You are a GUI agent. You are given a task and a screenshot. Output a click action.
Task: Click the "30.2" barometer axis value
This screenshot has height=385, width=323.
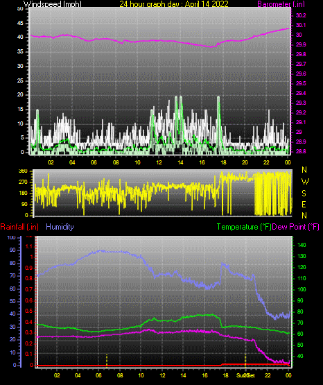(301, 15)
